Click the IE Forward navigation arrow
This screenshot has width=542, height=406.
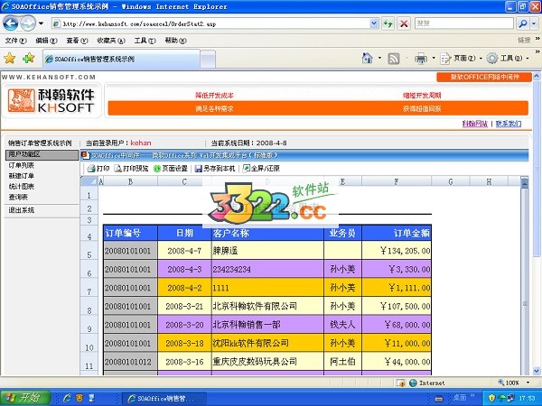28,23
